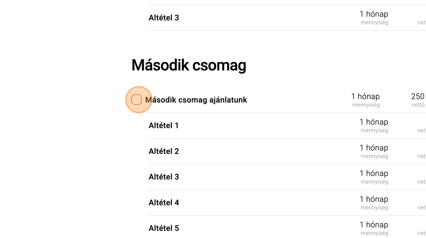The width and height of the screenshot is (426, 238).
Task: Click the Altétel 5 row title
Action: [164, 228]
